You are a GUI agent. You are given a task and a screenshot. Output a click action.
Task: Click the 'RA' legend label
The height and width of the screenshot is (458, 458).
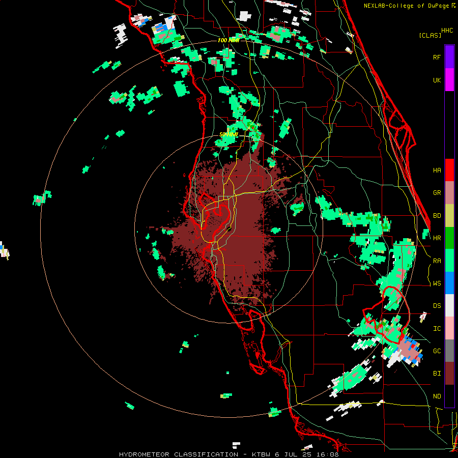(x=437, y=261)
